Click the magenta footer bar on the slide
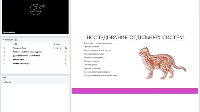Image resolution: width=200 pixels, height=112 pixels. point(135,91)
